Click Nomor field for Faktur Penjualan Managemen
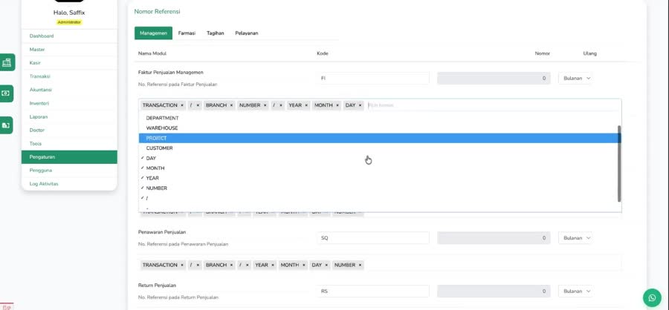Screen dimensions: 669x310 [494, 79]
